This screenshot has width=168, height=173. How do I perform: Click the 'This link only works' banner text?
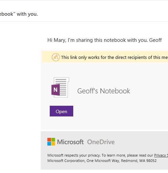pyautogui.click(x=115, y=58)
